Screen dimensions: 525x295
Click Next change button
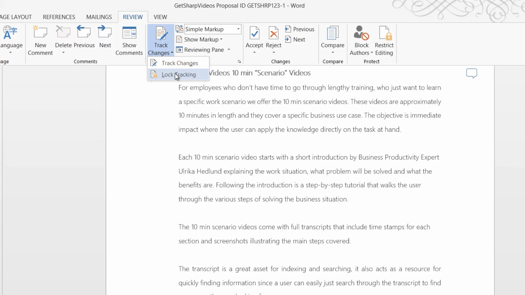click(x=295, y=40)
